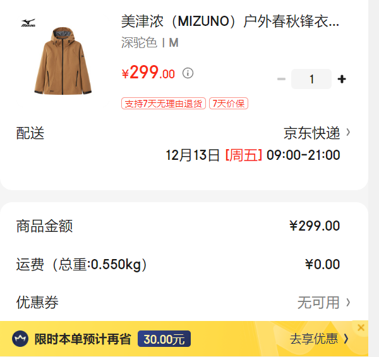Select the 京东快递 delivery method text
The image size is (379, 357).
312,133
